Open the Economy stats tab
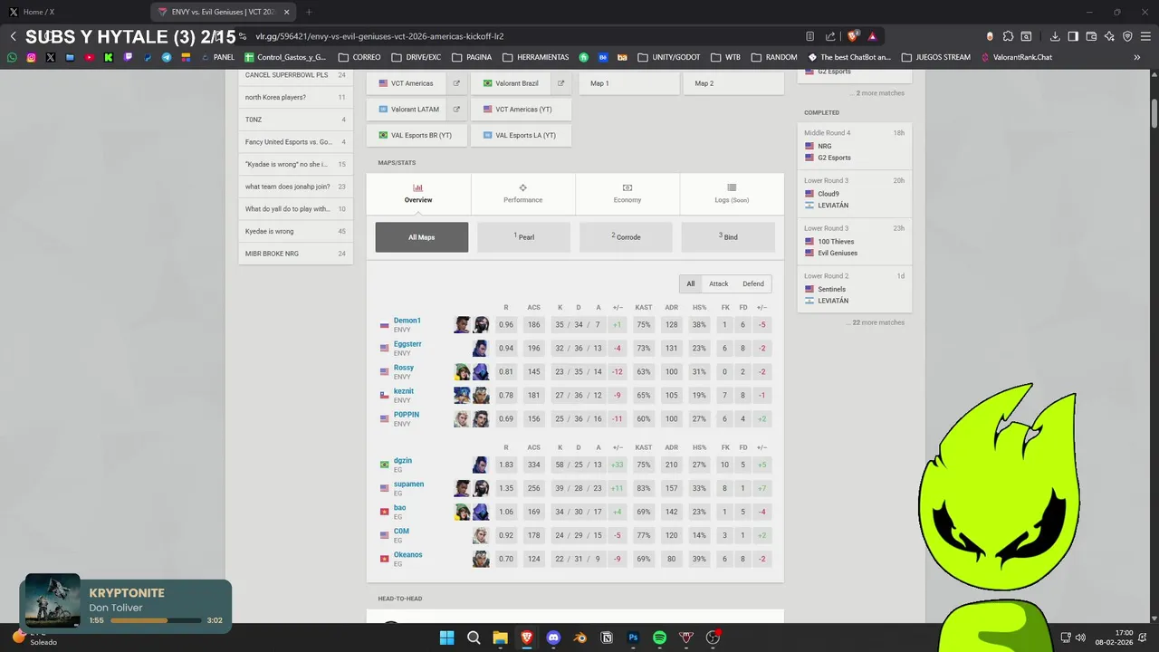This screenshot has height=652, width=1159. click(x=627, y=194)
